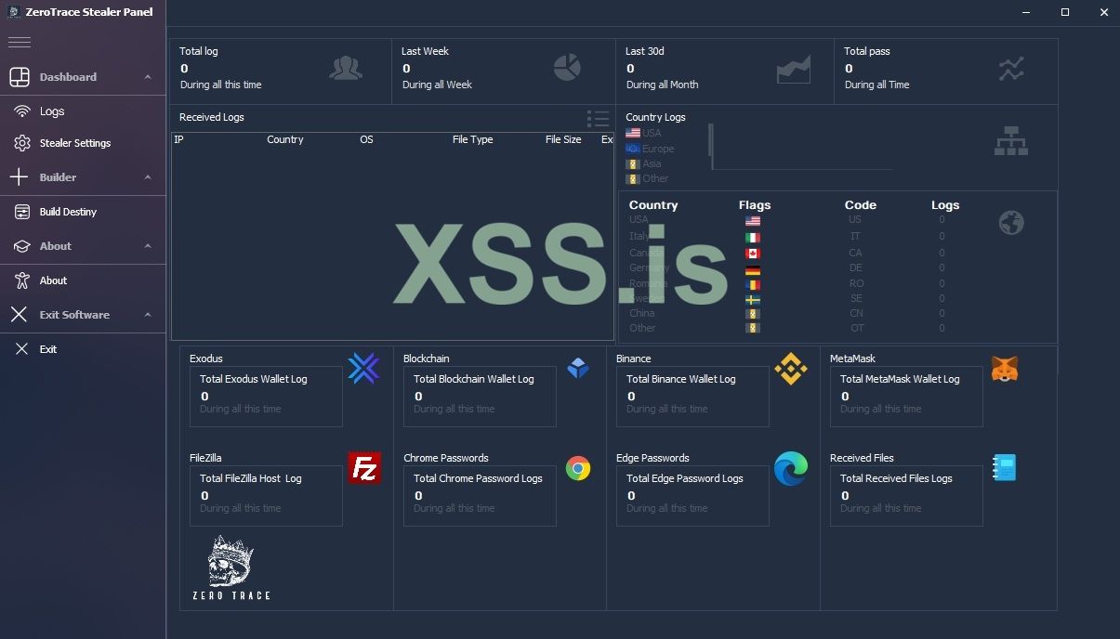The width and height of the screenshot is (1120, 639).
Task: Click the Binance logo icon
Action: pos(791,369)
